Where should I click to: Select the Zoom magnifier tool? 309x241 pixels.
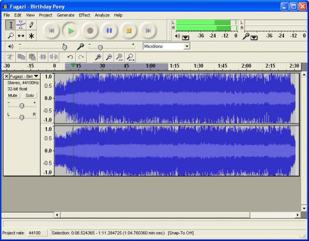(11, 36)
